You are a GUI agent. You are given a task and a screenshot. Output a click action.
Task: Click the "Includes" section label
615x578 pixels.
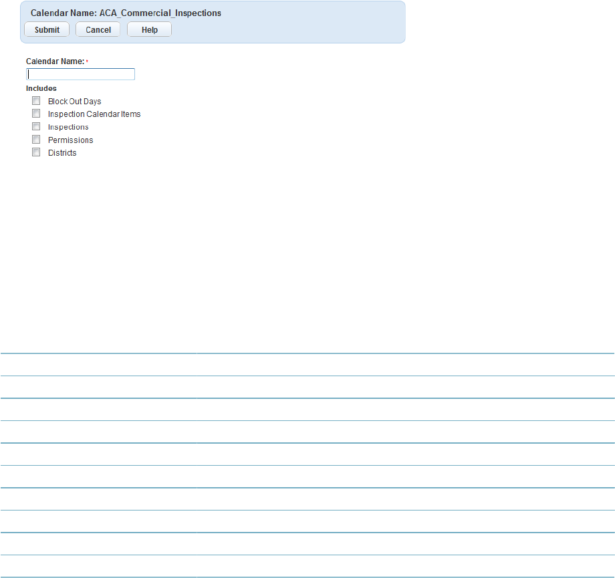tap(41, 88)
